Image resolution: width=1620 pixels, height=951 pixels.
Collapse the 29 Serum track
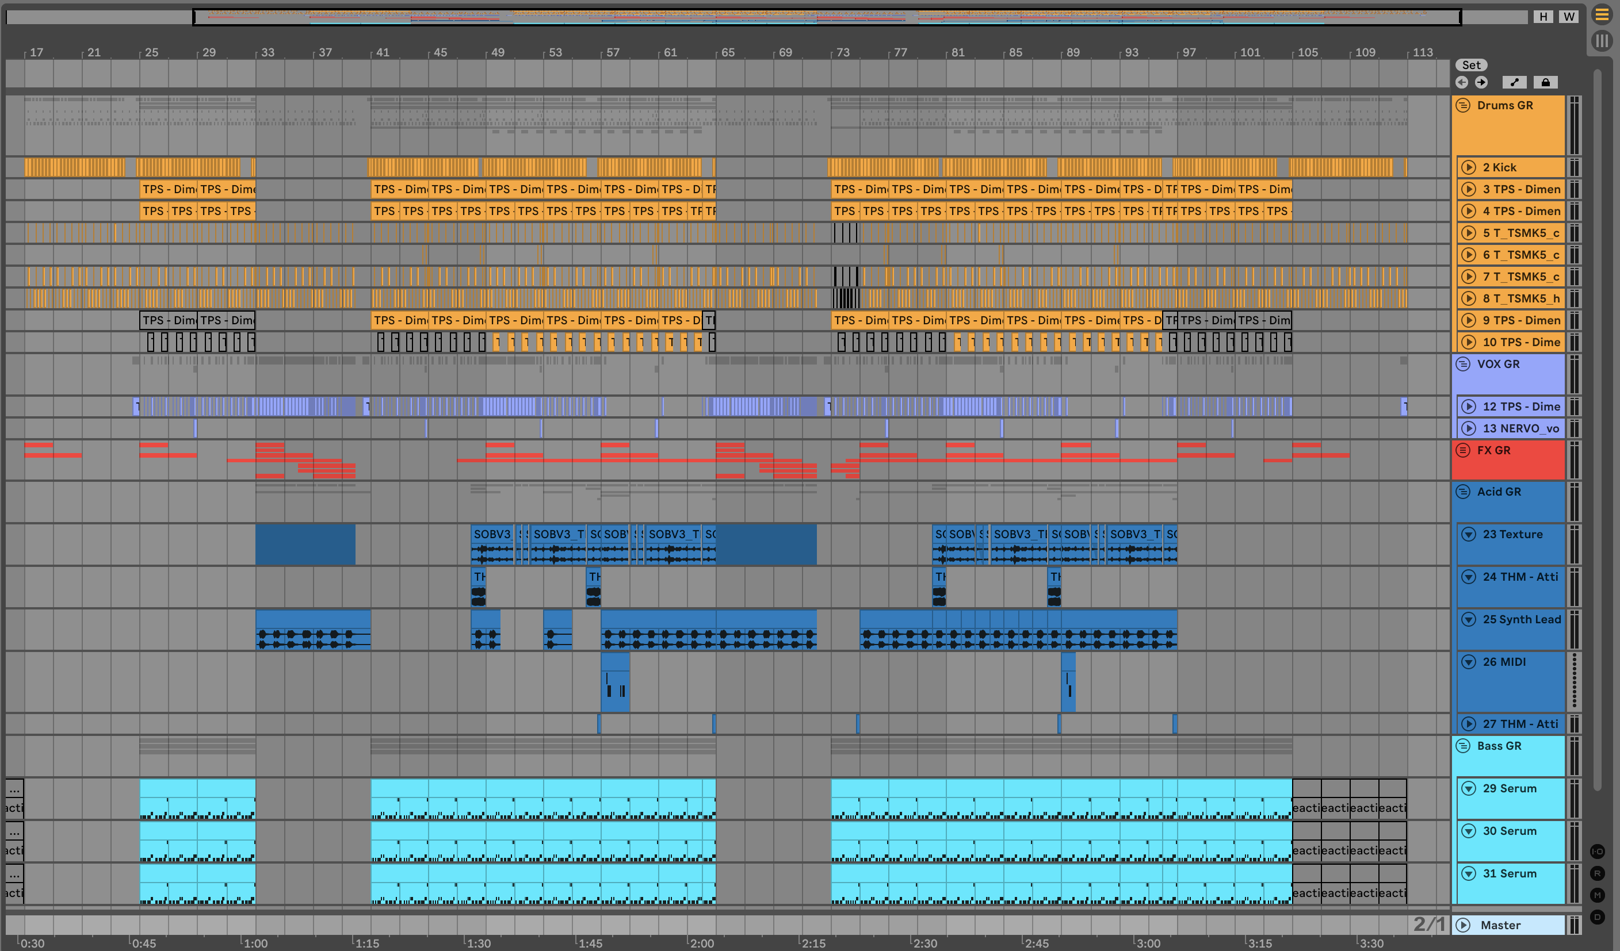pyautogui.click(x=1469, y=788)
